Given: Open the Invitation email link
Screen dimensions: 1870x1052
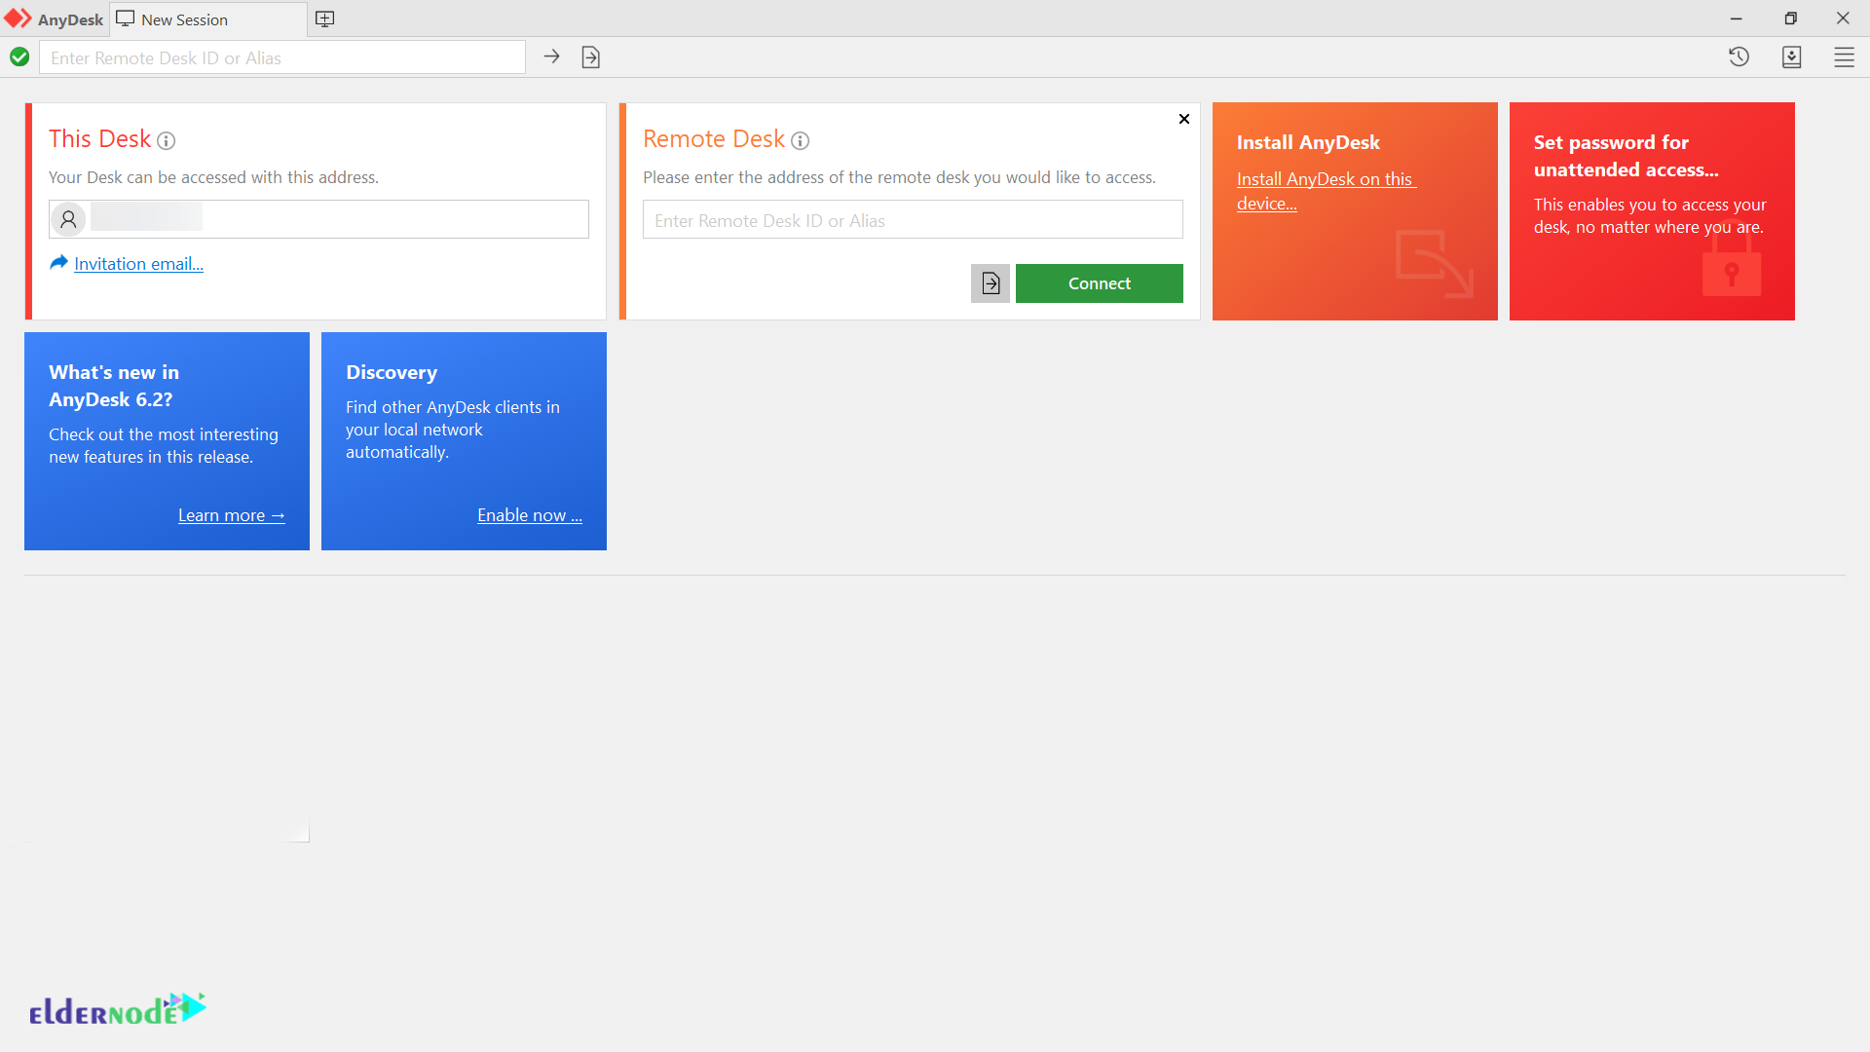Looking at the screenshot, I should [x=138, y=264].
